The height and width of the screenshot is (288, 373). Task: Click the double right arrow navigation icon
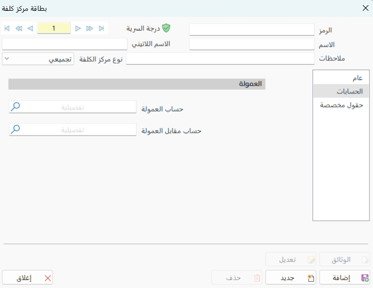(x=90, y=28)
